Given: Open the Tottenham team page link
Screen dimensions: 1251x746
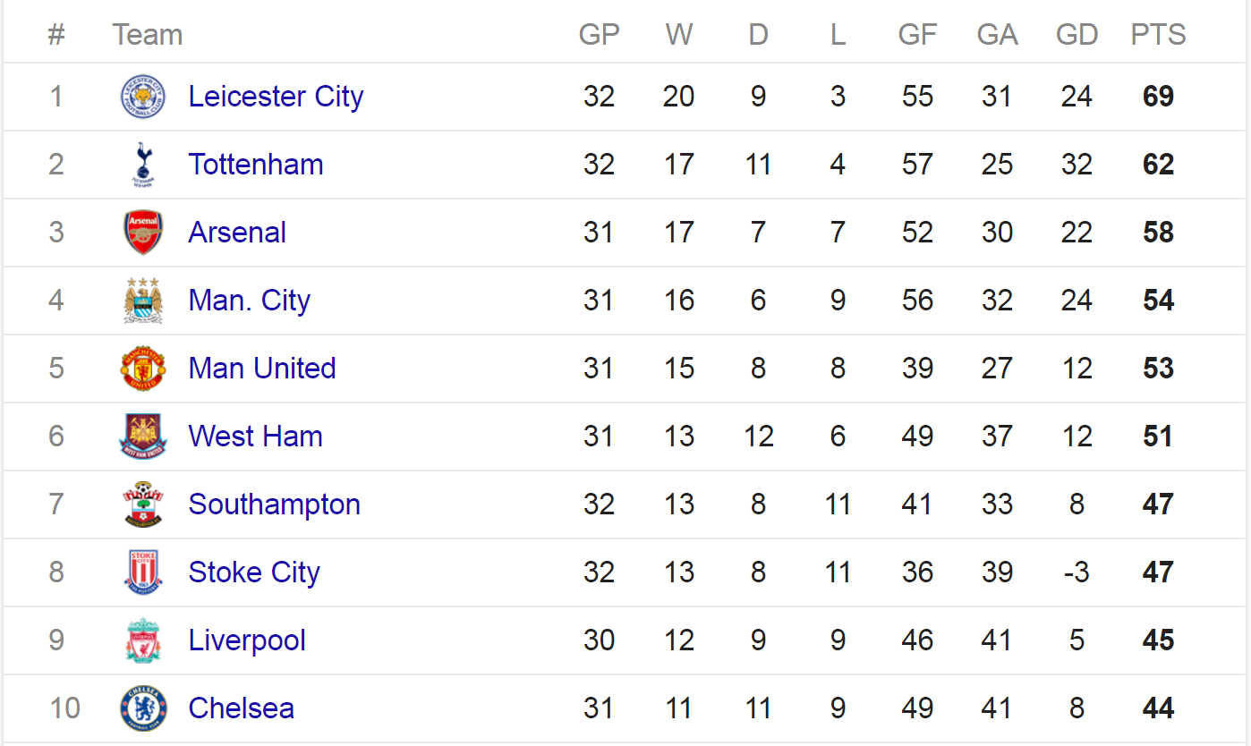Looking at the screenshot, I should tap(256, 165).
